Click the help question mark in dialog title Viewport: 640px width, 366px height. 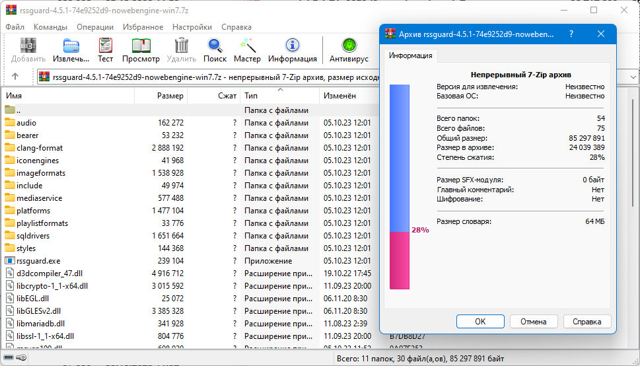point(571,34)
